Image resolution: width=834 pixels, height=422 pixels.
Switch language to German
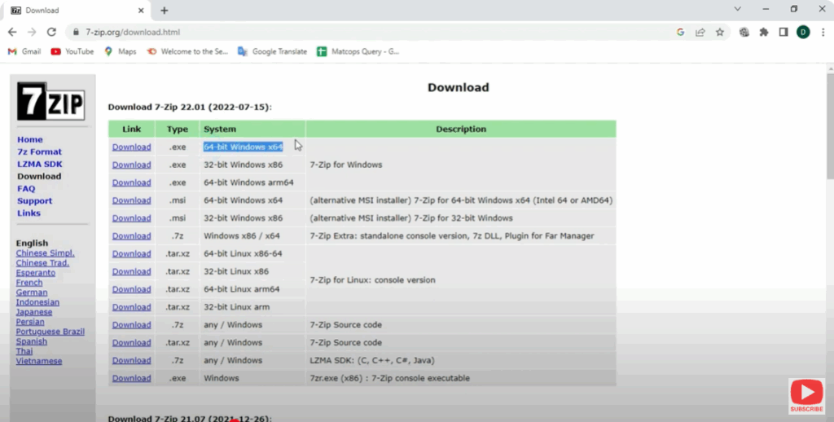(32, 292)
